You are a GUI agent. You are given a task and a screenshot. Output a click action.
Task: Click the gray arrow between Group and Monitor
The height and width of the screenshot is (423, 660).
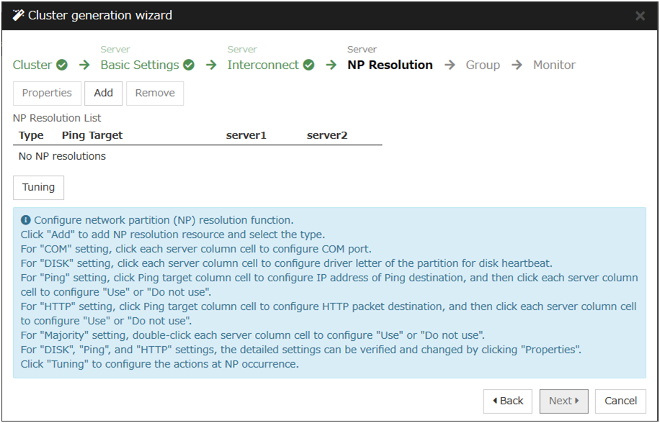517,65
